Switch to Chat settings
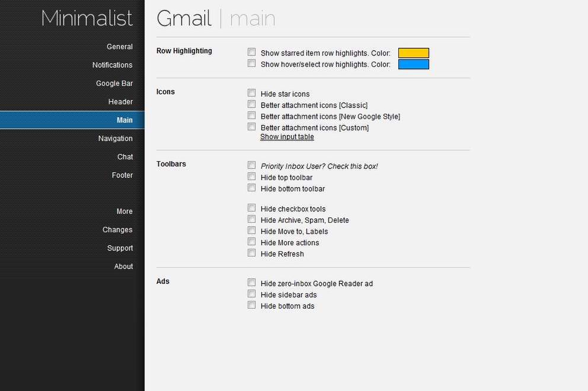Image resolution: width=588 pixels, height=391 pixels. coord(125,157)
